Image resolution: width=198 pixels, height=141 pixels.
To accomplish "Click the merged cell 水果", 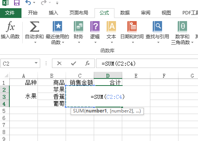I will tap(23, 96).
